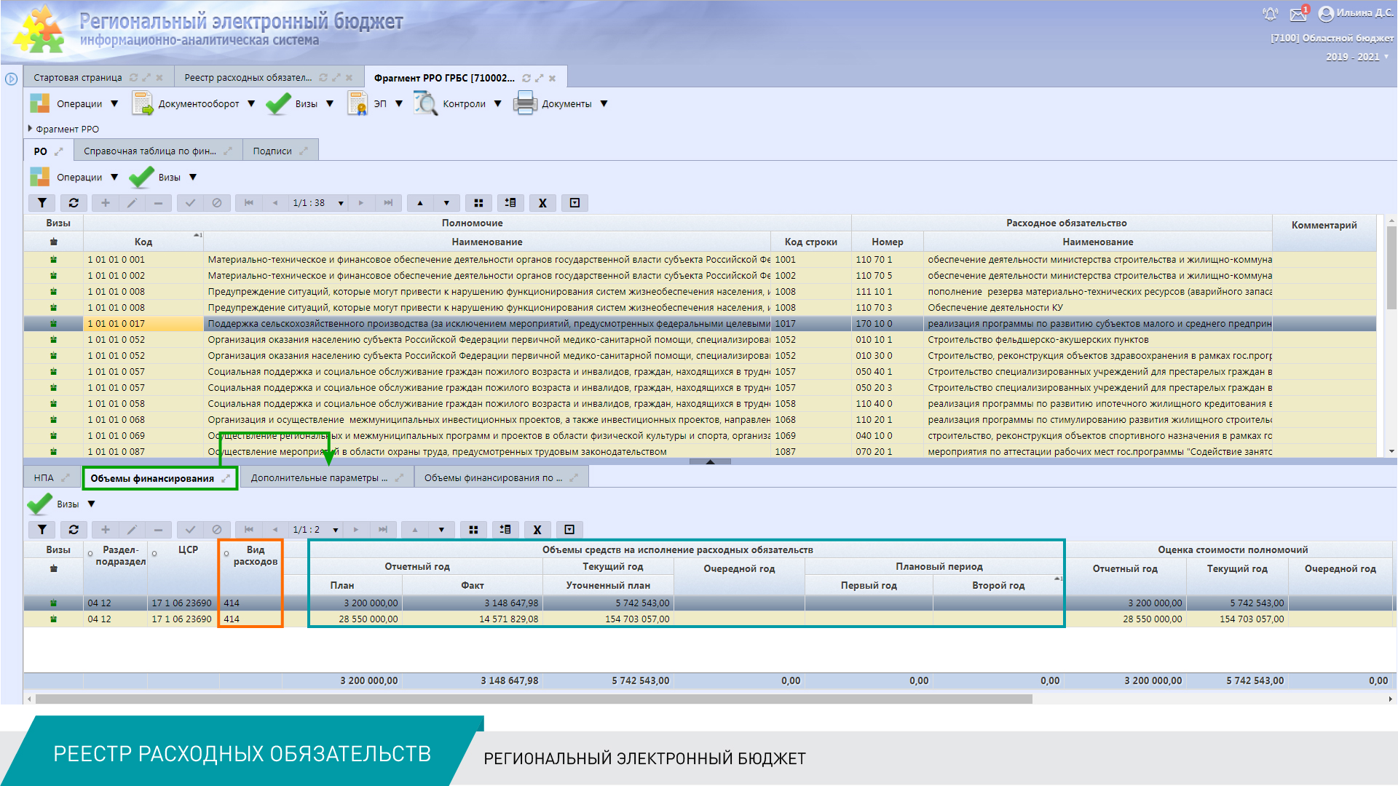Refresh the lower financing grid

click(74, 530)
